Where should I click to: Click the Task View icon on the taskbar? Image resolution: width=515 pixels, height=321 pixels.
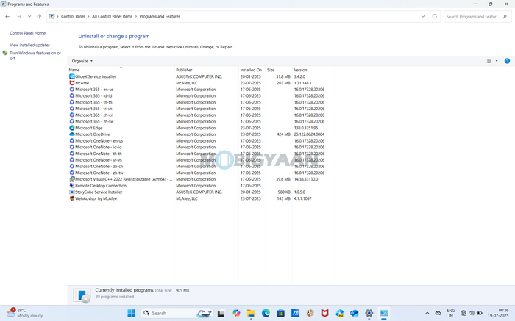click(x=221, y=313)
